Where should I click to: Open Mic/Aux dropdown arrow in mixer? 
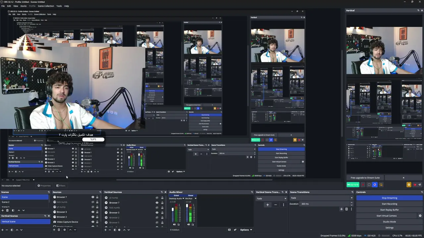(x=195, y=198)
